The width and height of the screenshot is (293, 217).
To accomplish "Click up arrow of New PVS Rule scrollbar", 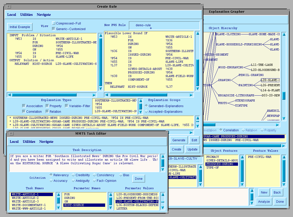I will pos(198,33).
